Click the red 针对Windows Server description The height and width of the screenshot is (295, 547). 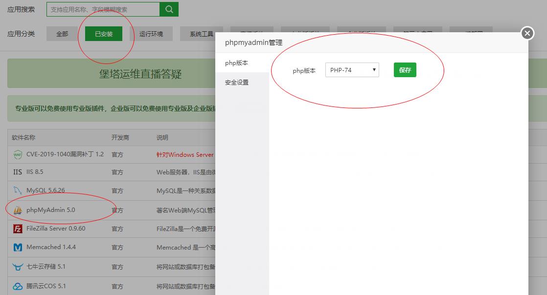(x=185, y=154)
